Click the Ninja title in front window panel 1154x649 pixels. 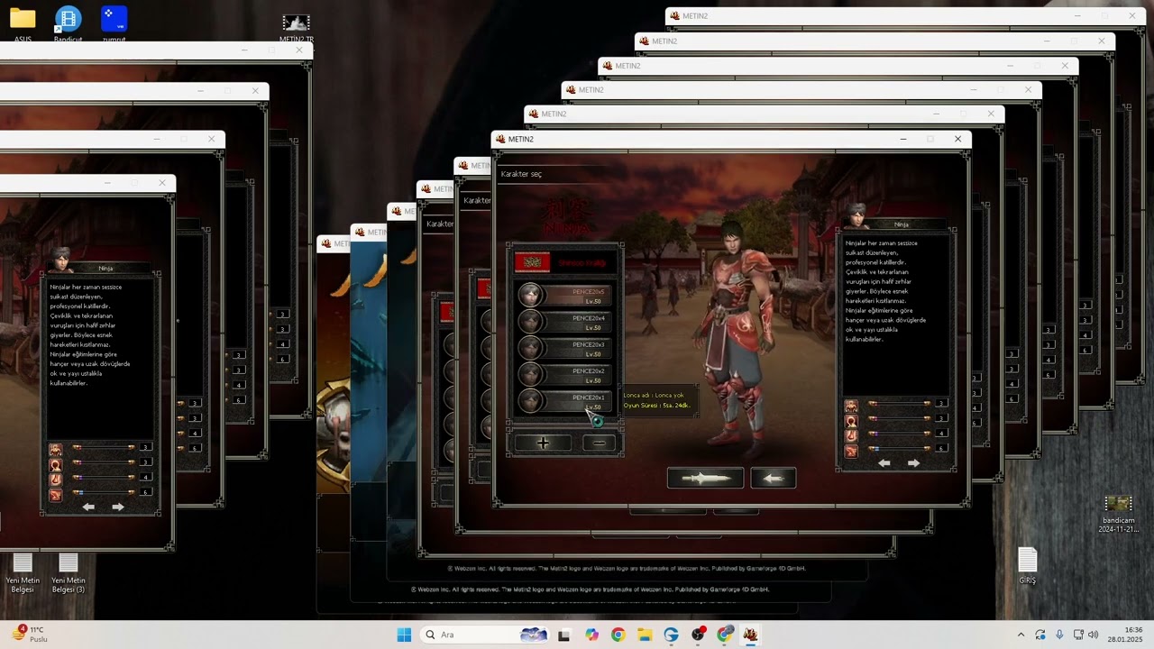902,224
